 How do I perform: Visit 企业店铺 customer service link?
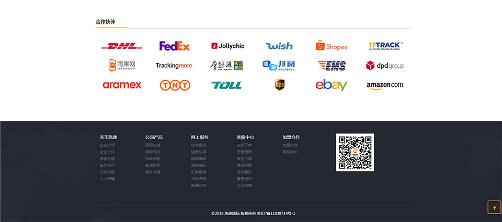244,186
